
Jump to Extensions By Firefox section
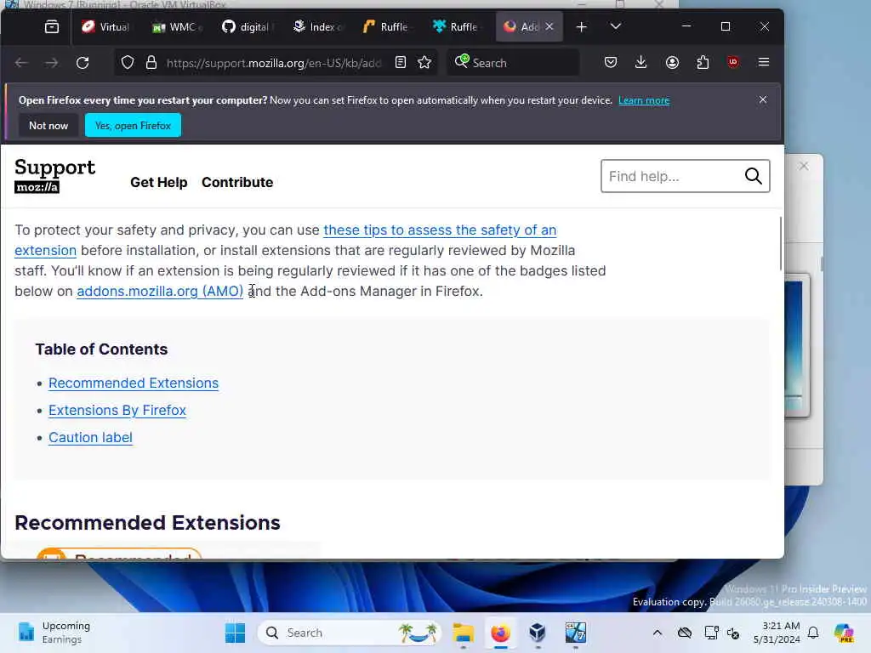click(117, 411)
